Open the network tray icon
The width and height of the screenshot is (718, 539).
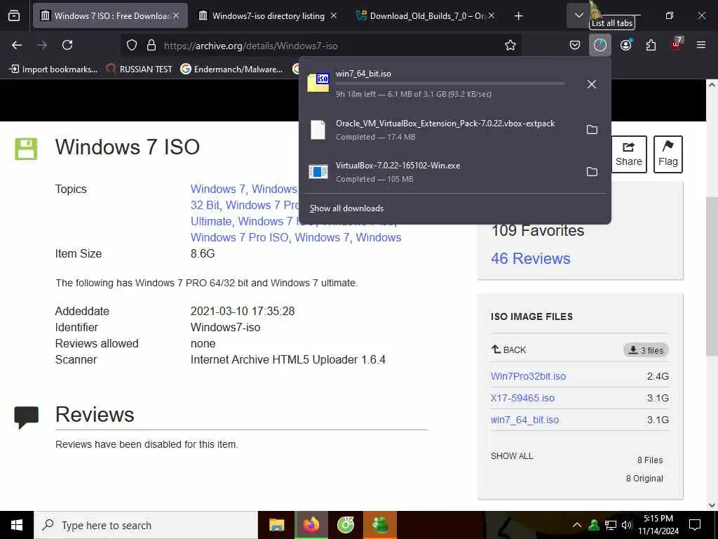611,525
